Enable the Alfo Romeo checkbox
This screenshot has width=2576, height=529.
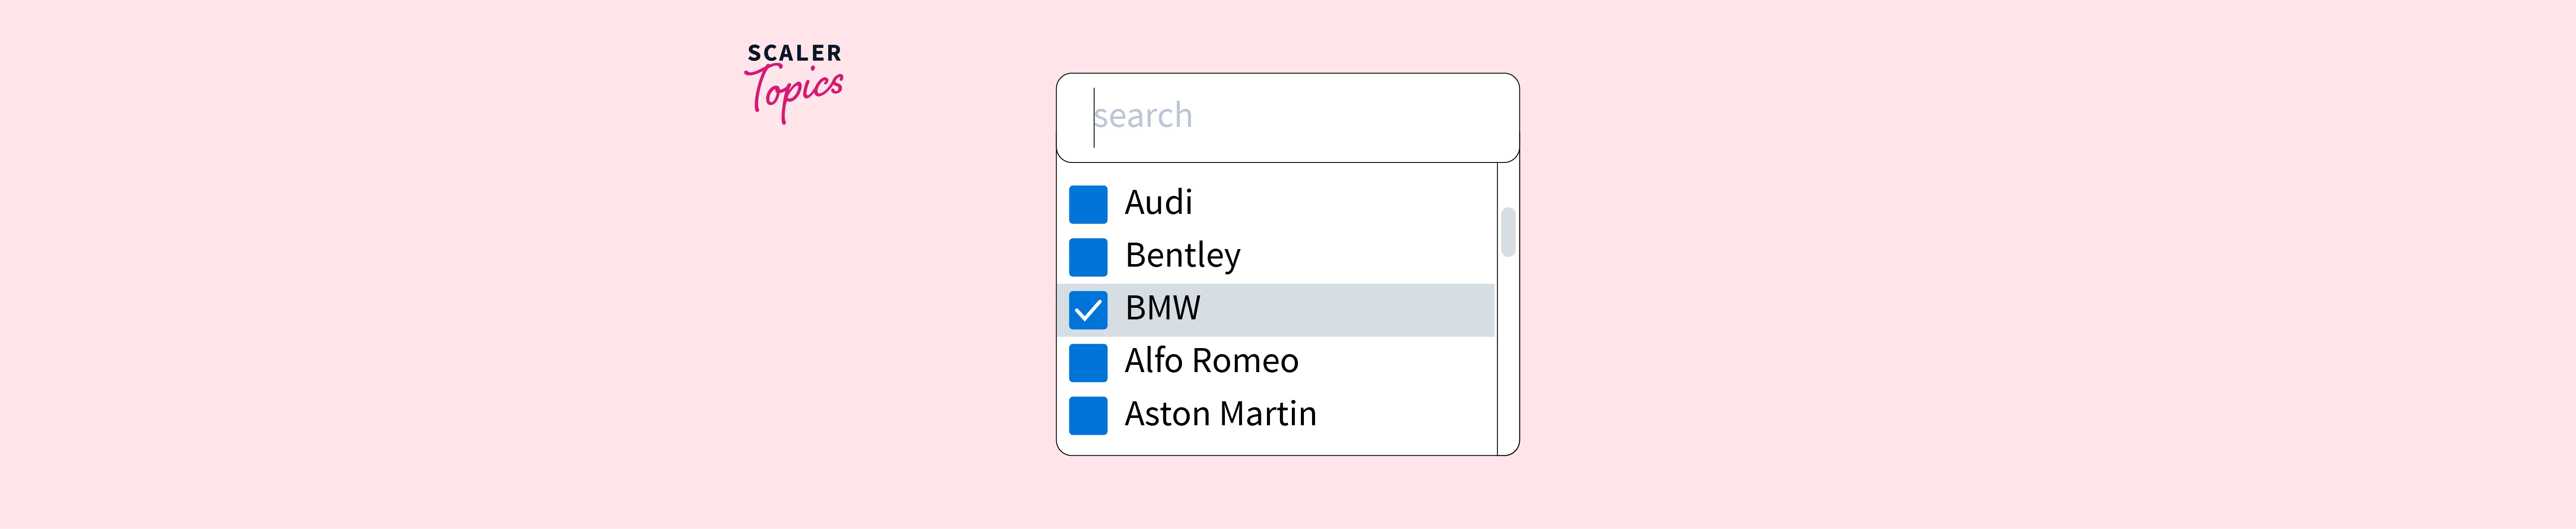pyautogui.click(x=1087, y=362)
